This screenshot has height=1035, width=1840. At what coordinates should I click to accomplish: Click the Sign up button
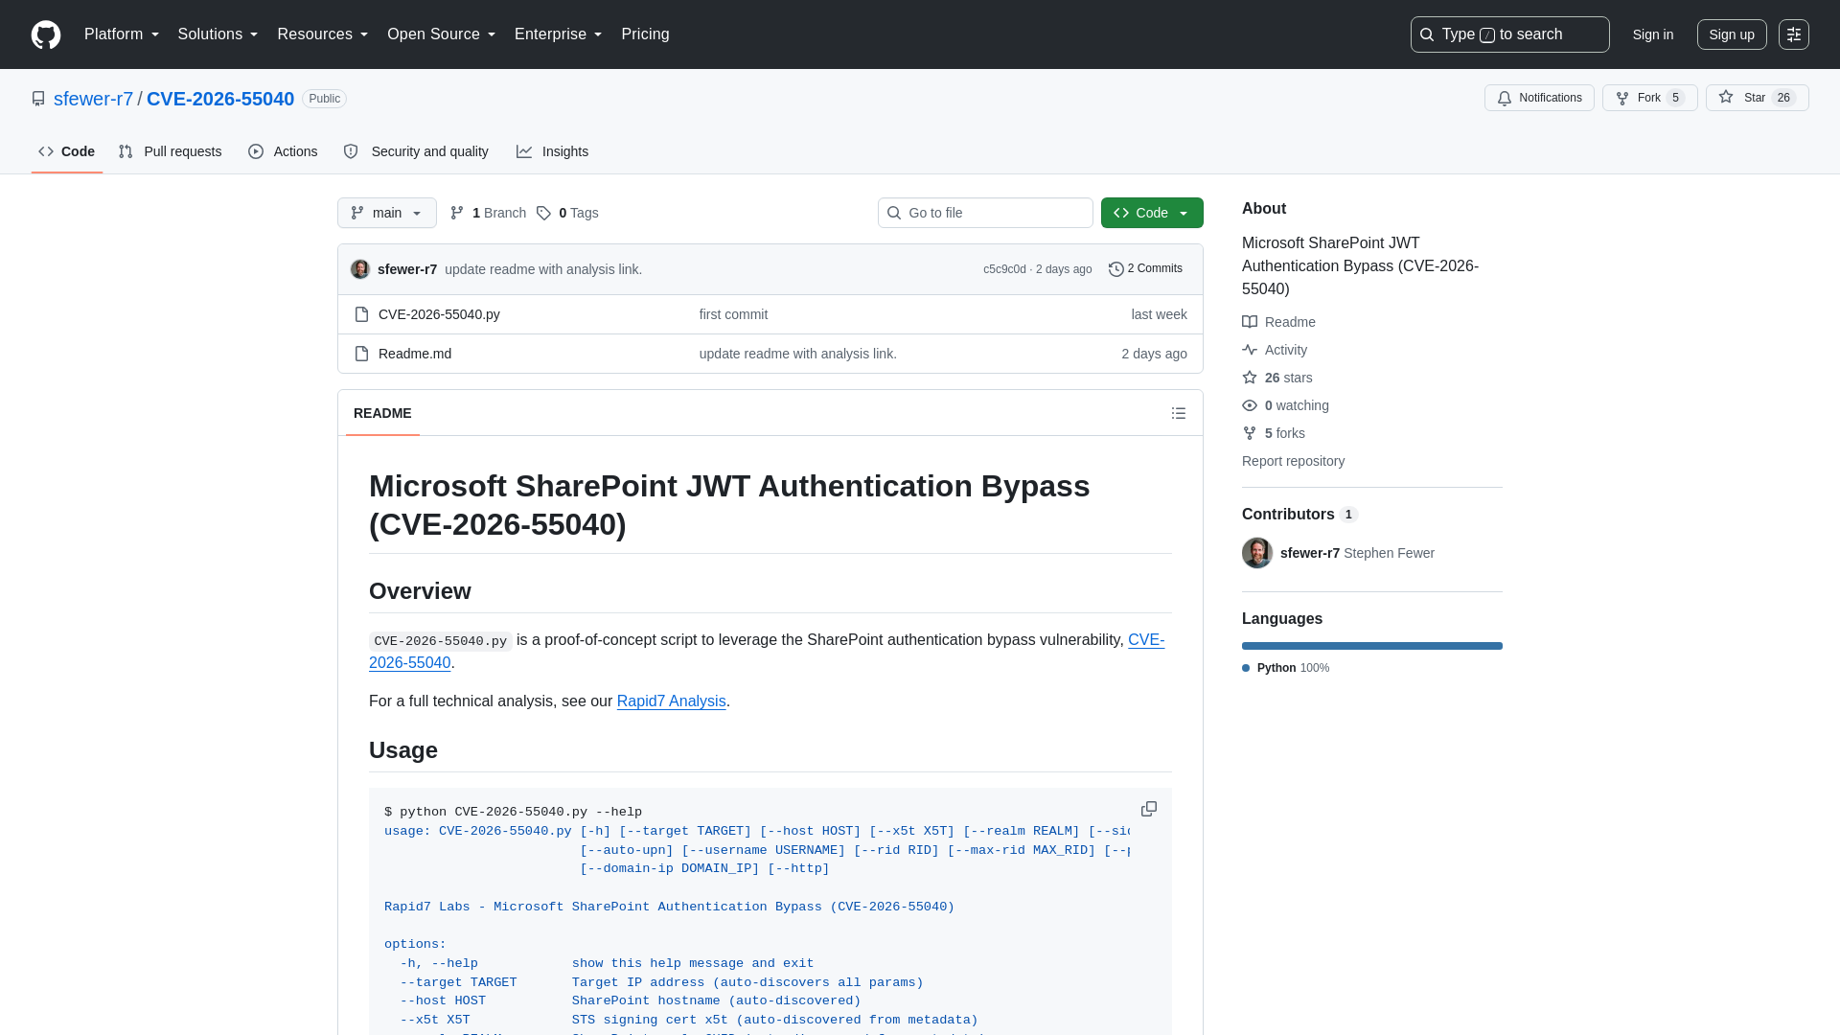[1732, 34]
